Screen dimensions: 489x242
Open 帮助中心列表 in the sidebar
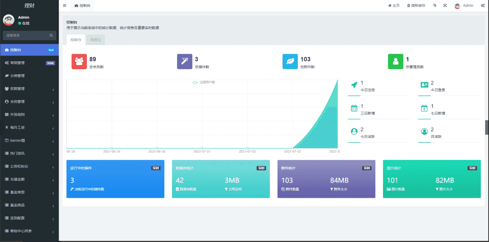[x=29, y=231]
